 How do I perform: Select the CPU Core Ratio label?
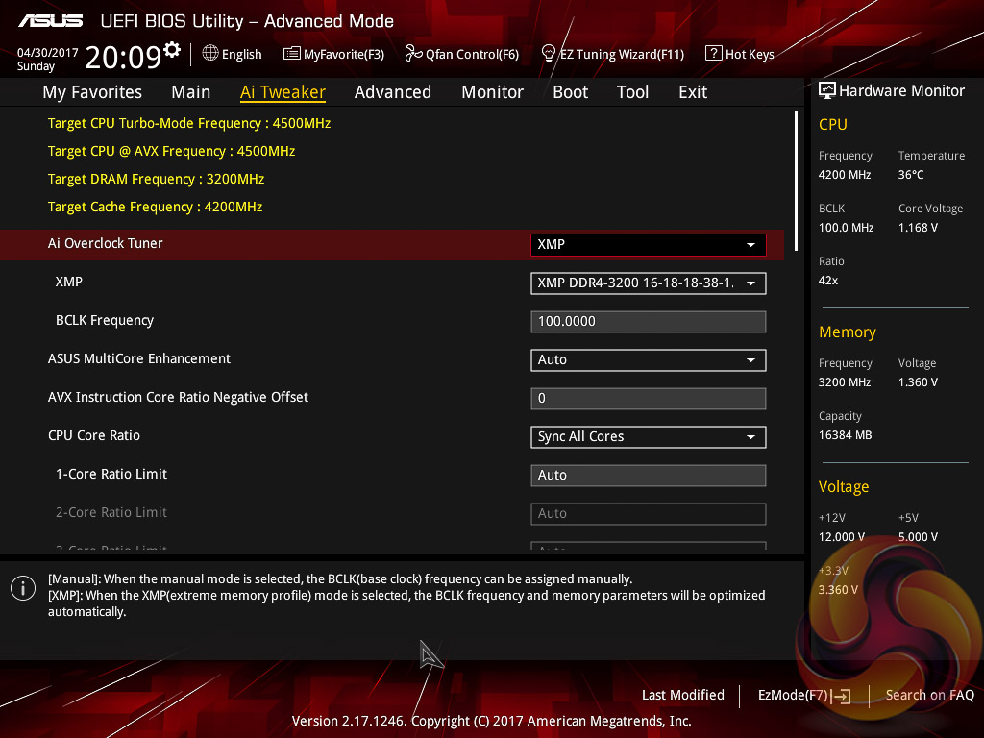[x=94, y=435]
